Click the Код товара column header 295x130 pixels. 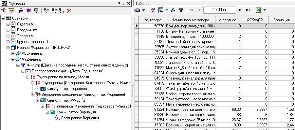(152, 20)
